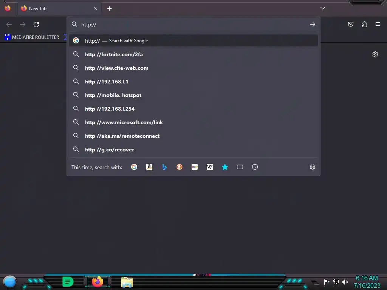Search this time with eBay
This screenshot has width=387, height=290.
[195, 167]
